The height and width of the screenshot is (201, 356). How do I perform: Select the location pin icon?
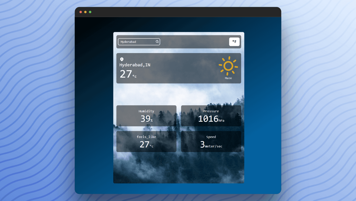[x=122, y=59]
